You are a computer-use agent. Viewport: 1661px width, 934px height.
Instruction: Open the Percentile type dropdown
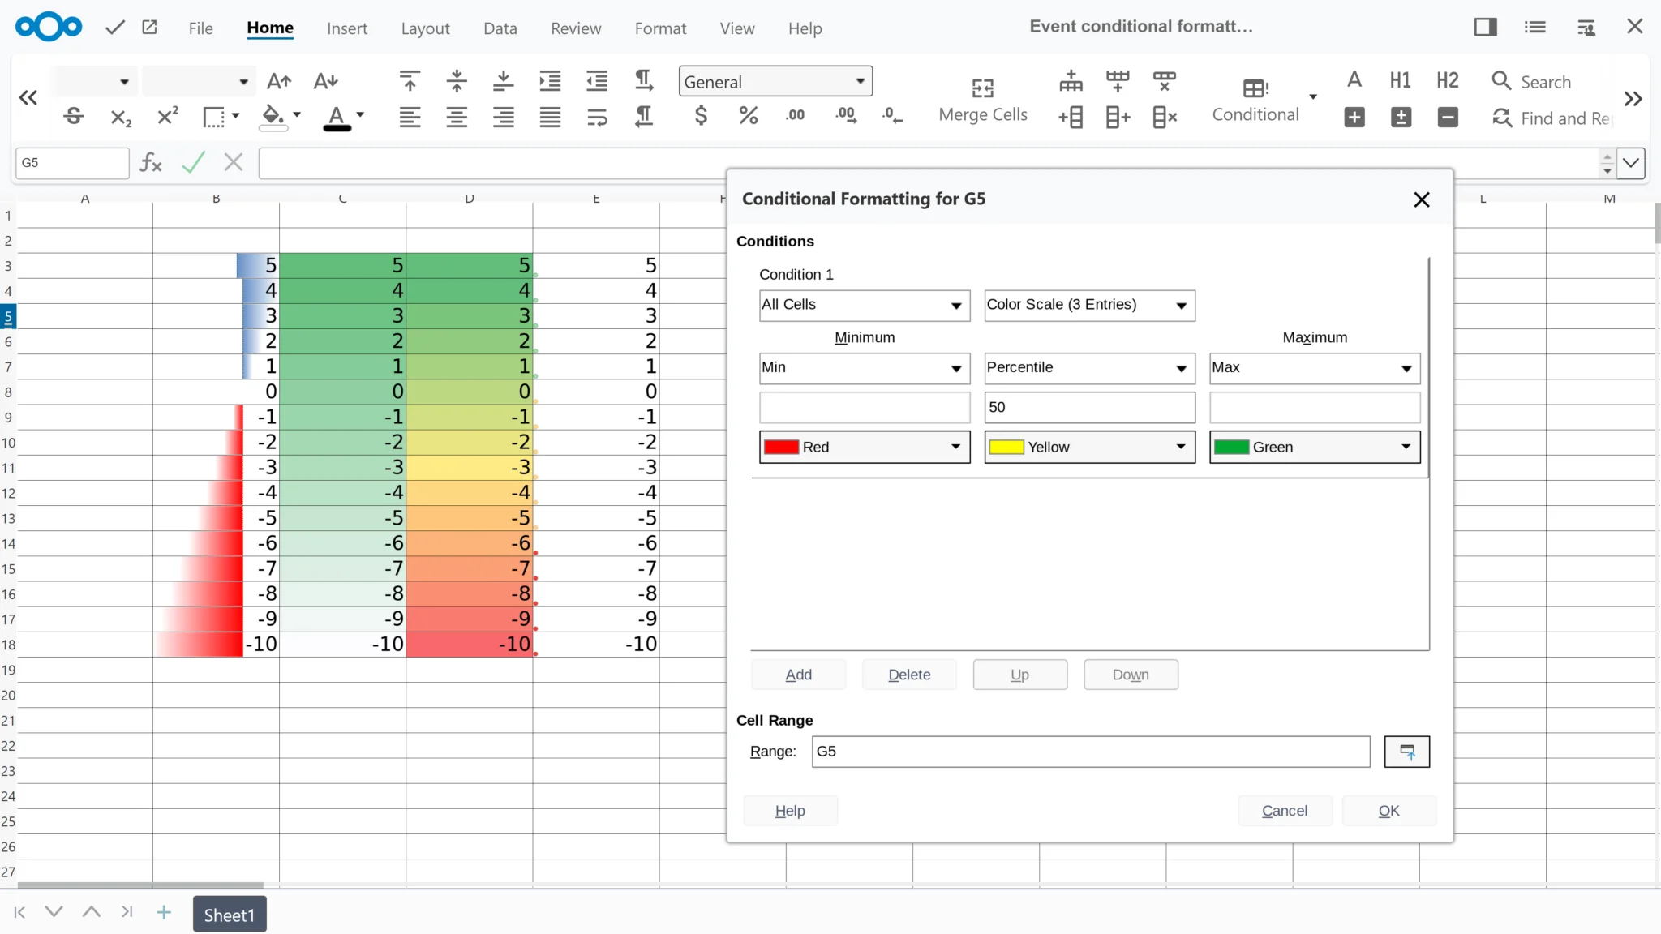(x=1088, y=368)
